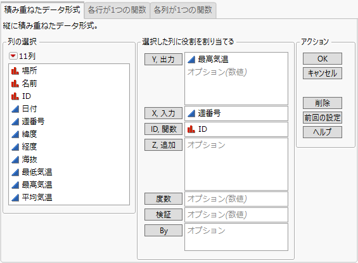Select the 積み重ねたデータ形式 tab
This screenshot has height=263, width=358.
tap(42, 10)
